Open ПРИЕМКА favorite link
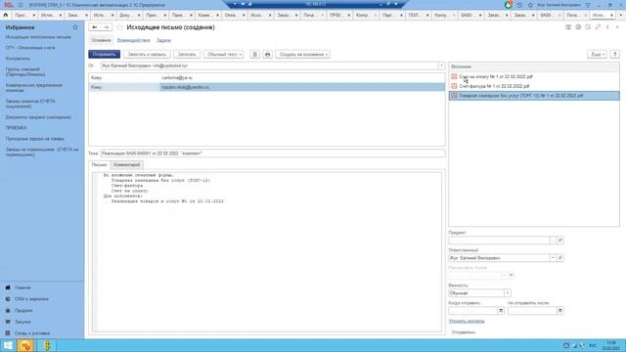 [16, 128]
